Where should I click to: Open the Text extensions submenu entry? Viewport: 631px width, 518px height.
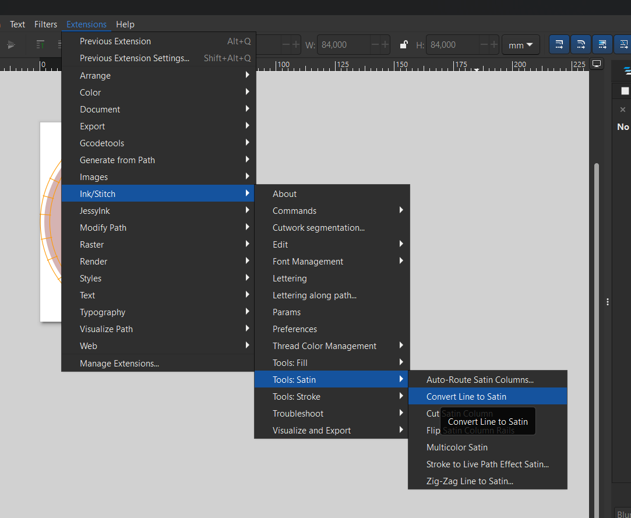(x=158, y=295)
